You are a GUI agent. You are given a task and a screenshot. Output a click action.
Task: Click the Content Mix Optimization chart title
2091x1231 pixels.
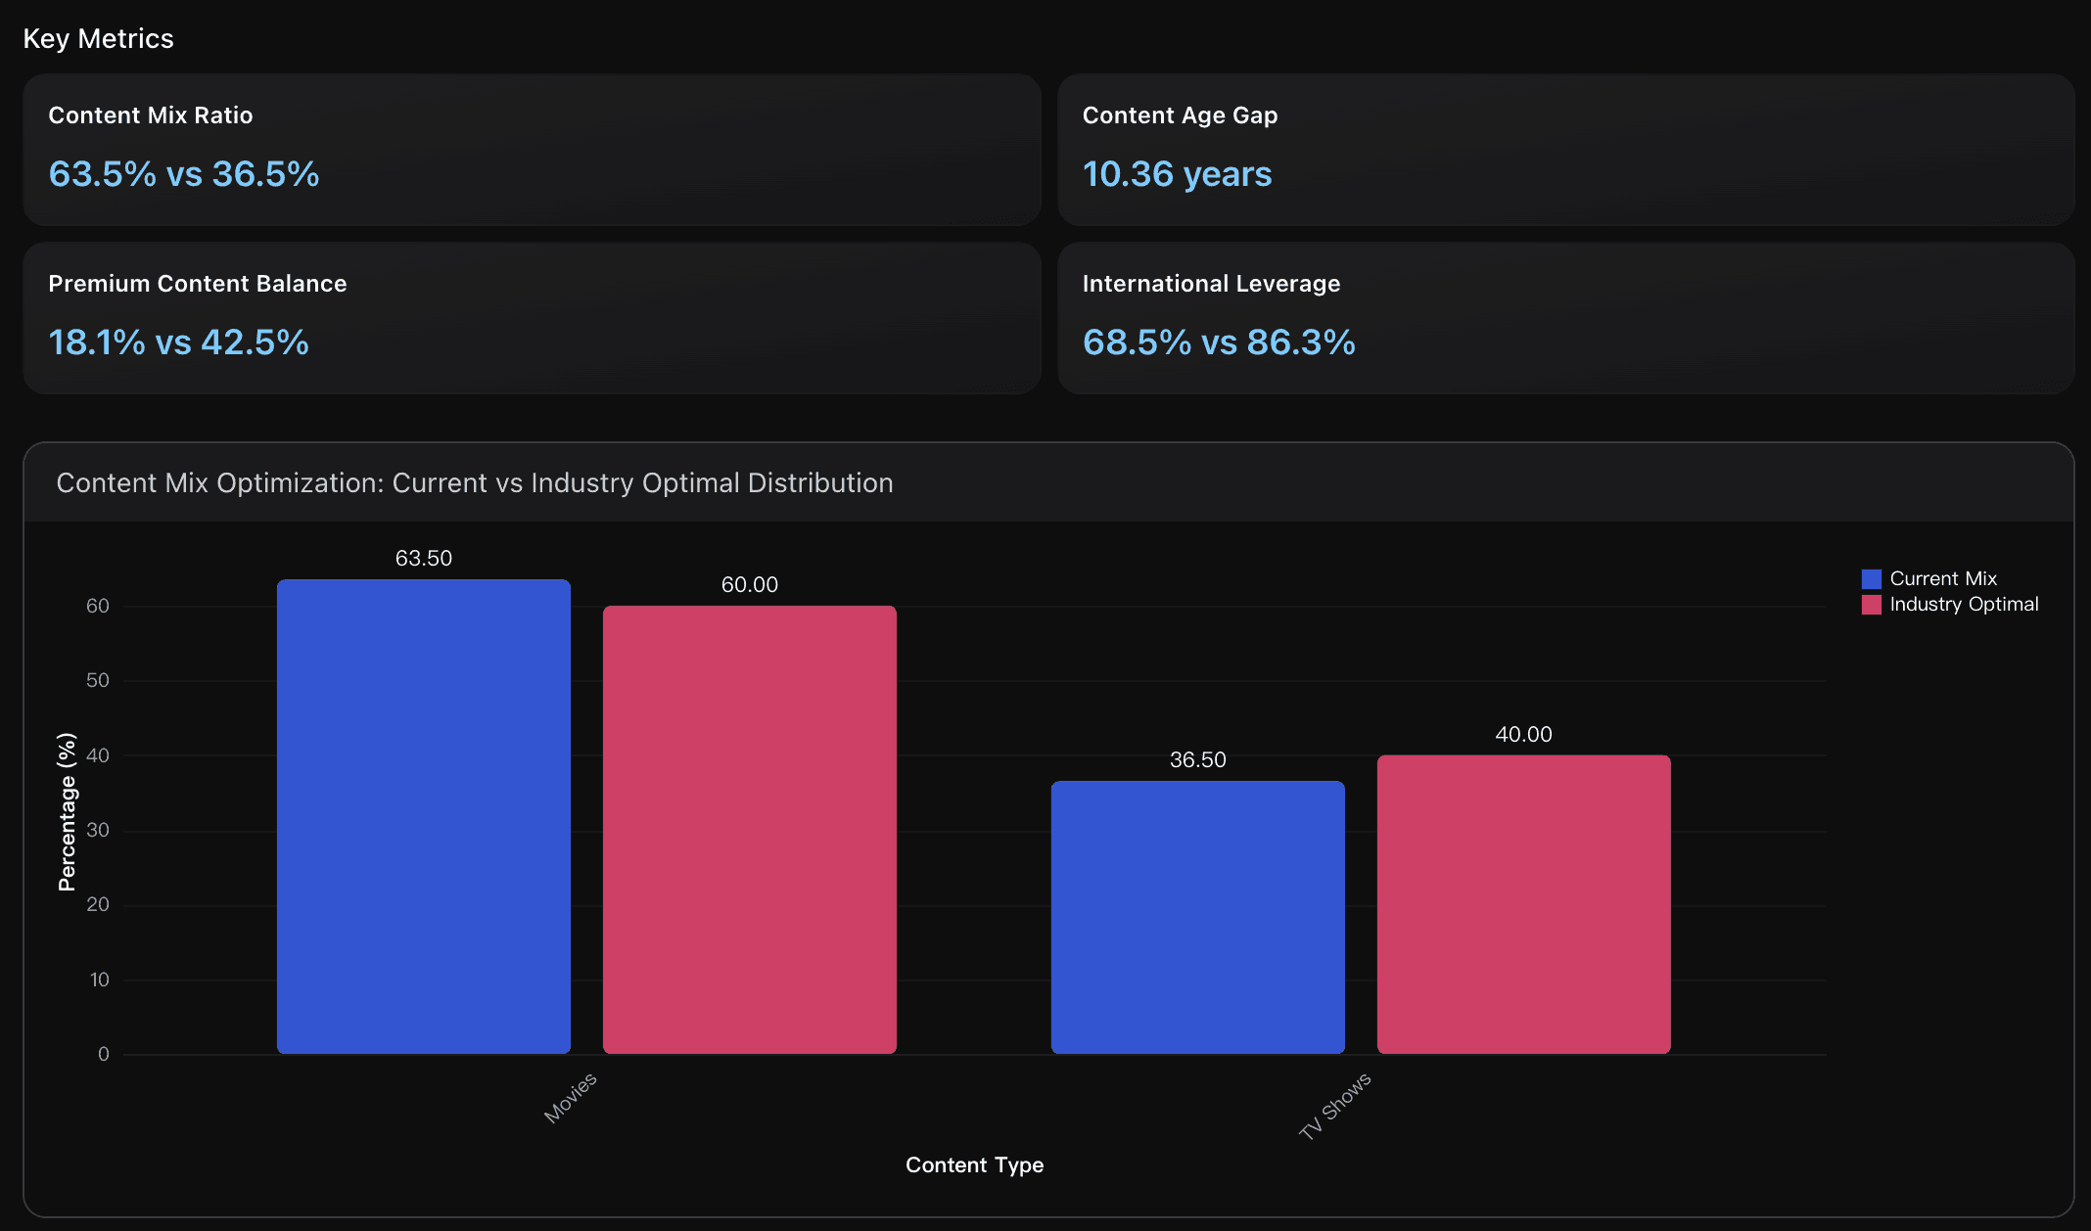click(475, 482)
